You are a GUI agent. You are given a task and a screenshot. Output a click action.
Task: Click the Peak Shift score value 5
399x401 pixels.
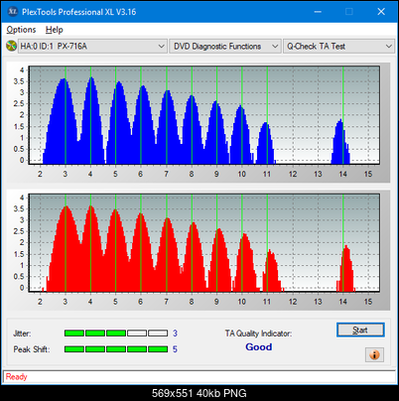pos(175,349)
